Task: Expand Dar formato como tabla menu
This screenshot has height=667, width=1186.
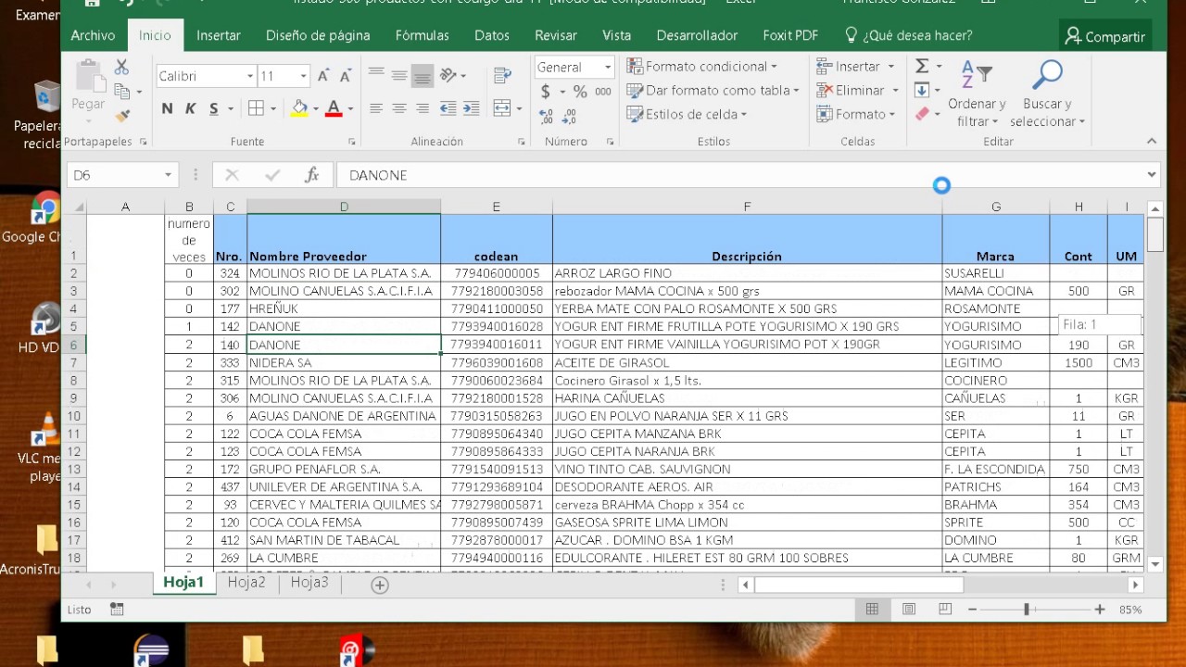Action: coord(713,91)
